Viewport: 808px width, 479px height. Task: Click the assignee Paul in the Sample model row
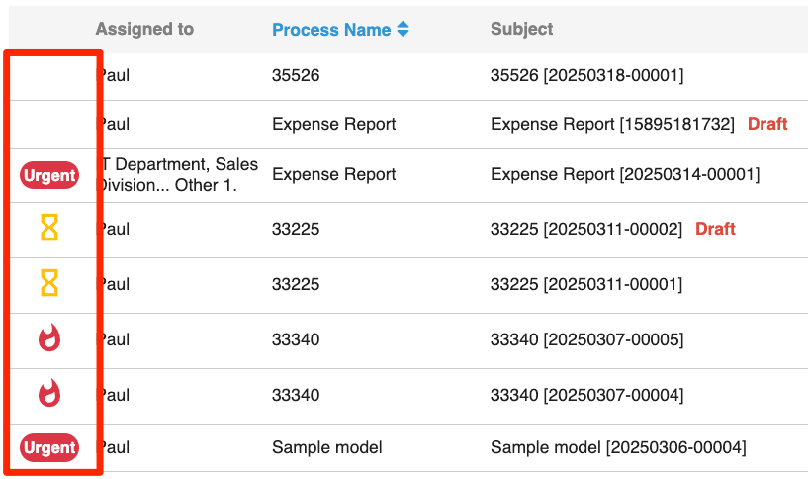(114, 447)
